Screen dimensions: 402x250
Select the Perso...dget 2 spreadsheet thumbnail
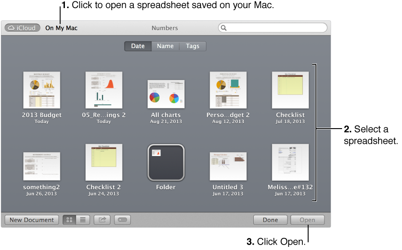(228, 90)
